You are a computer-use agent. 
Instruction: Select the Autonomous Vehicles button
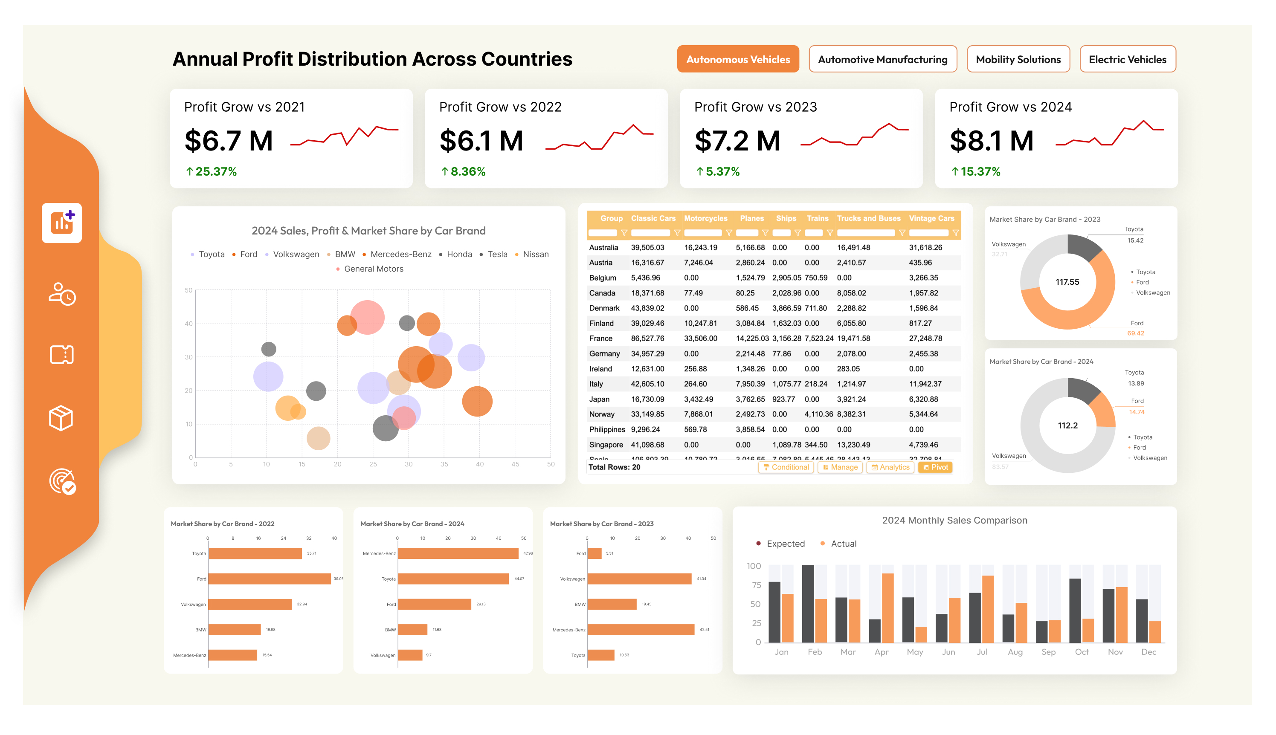[x=738, y=59]
